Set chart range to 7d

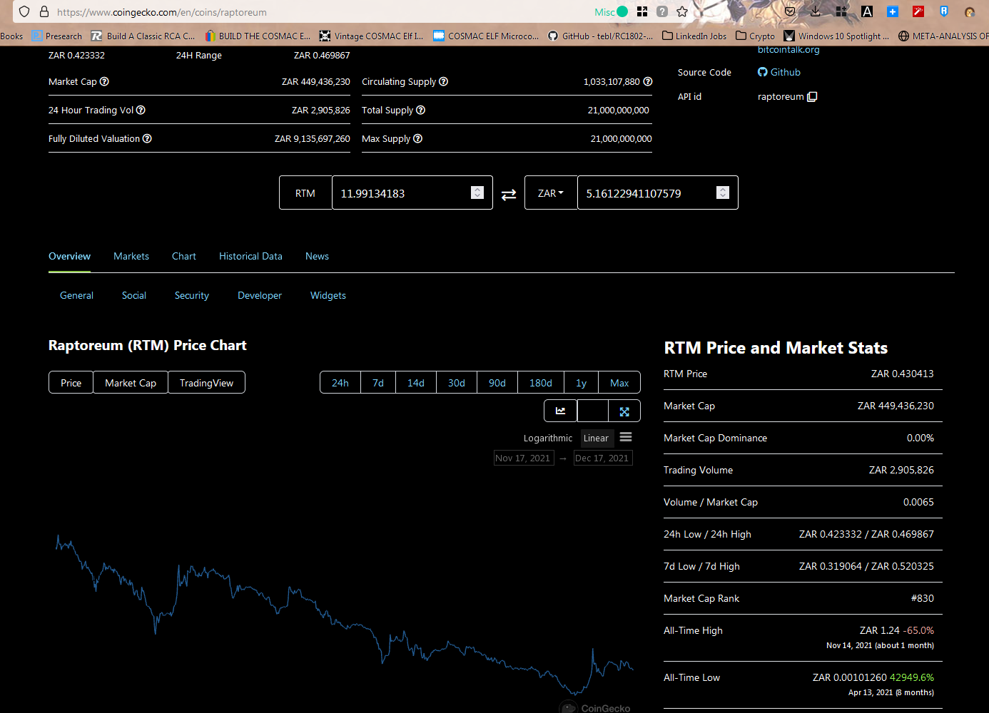point(378,383)
